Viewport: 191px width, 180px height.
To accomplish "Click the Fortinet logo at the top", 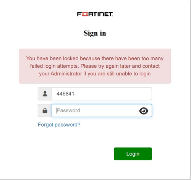I will pyautogui.click(x=95, y=14).
